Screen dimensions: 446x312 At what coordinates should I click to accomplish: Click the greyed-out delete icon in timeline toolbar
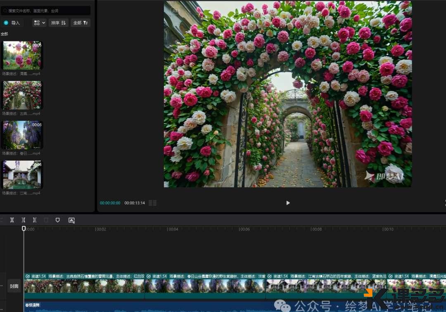(x=46, y=220)
